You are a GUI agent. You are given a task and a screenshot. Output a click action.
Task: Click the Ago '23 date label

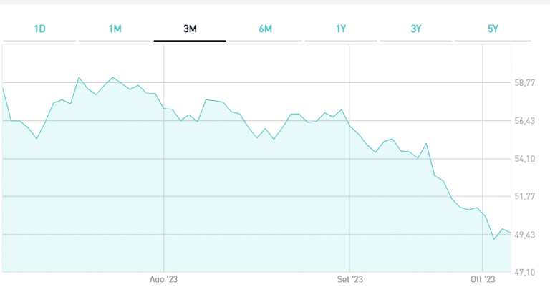point(164,279)
